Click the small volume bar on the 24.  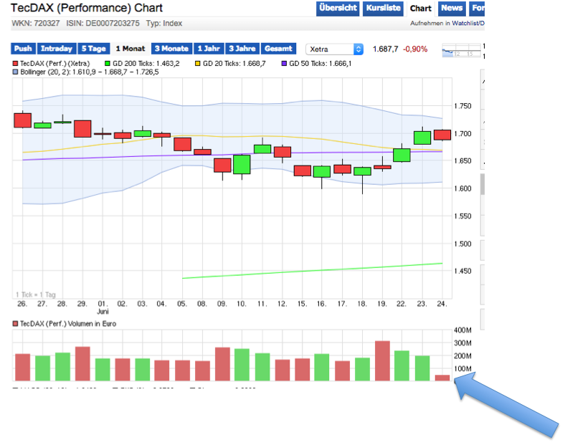(442, 378)
